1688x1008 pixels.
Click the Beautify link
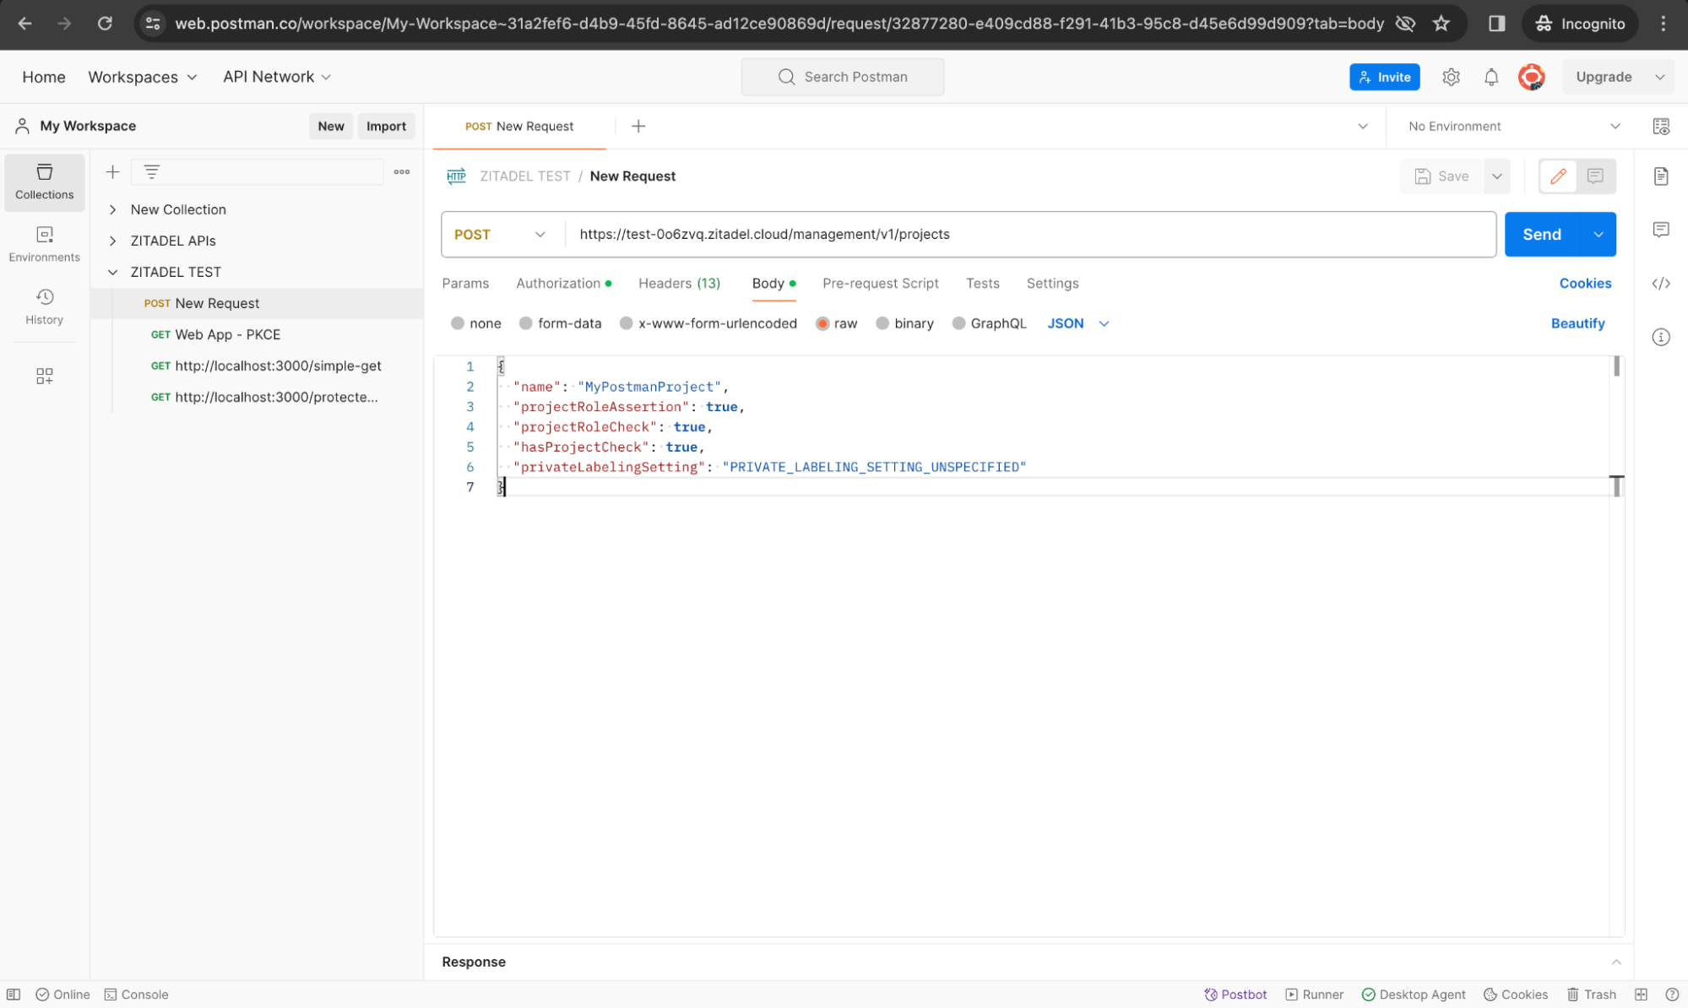[x=1577, y=323]
